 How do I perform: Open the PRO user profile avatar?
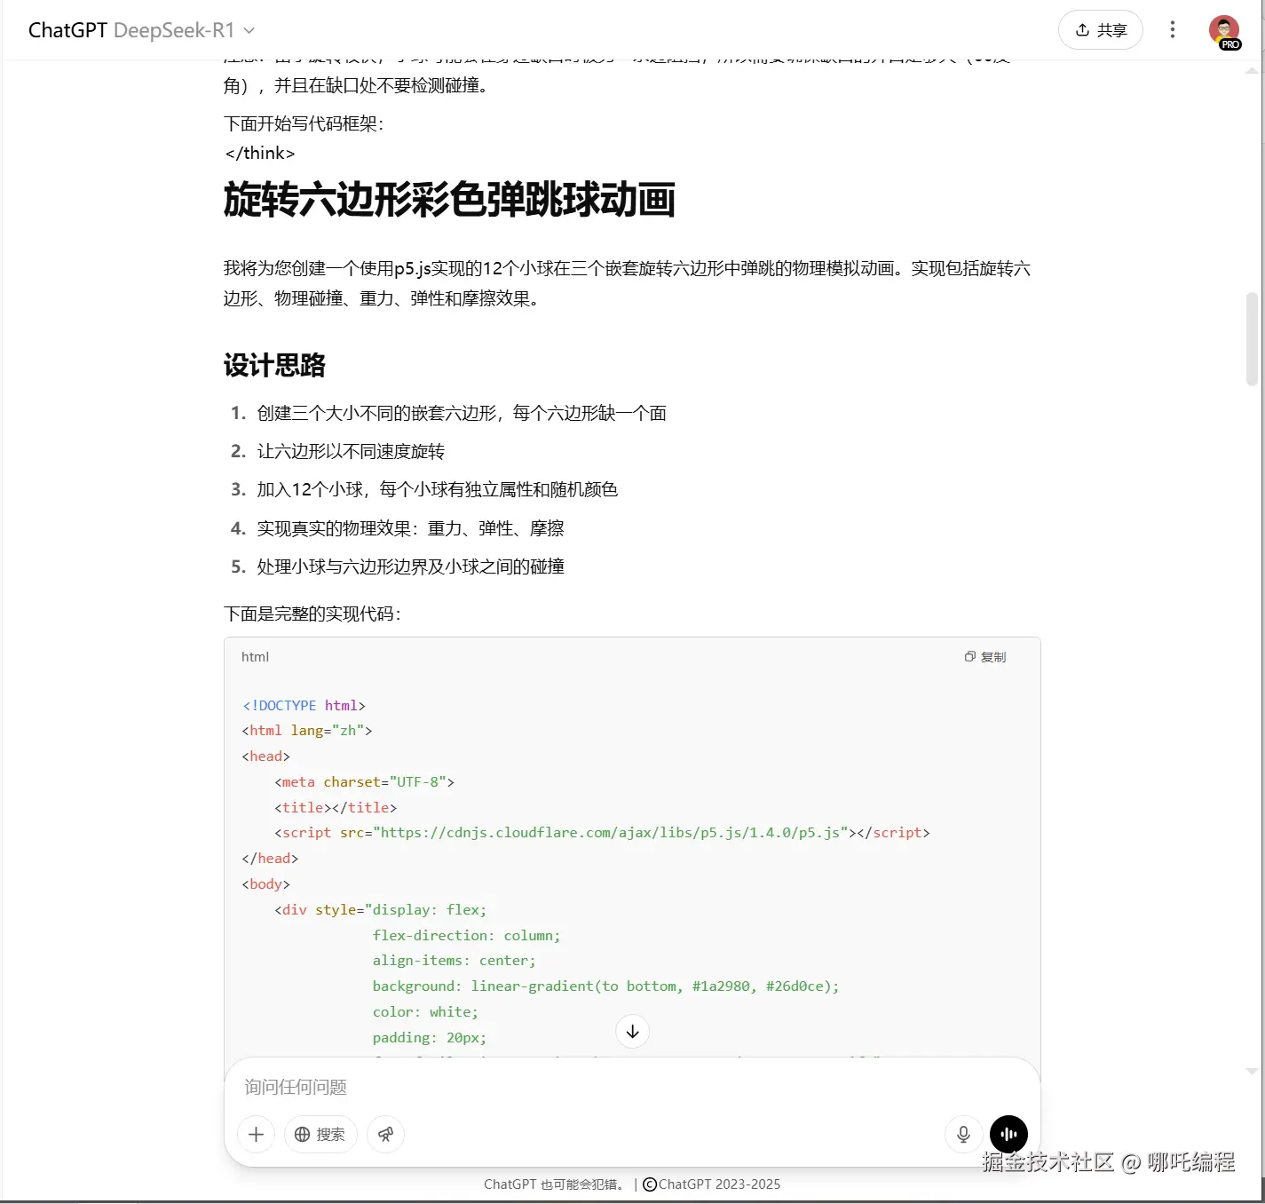click(x=1224, y=31)
